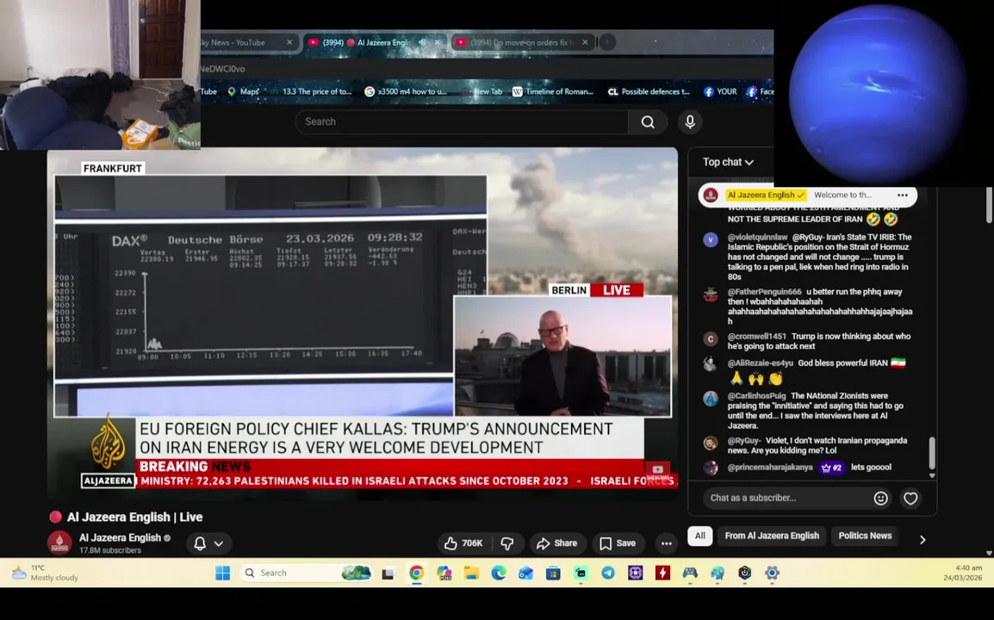Open more actions menu beside Save
This screenshot has height=620, width=994.
667,543
